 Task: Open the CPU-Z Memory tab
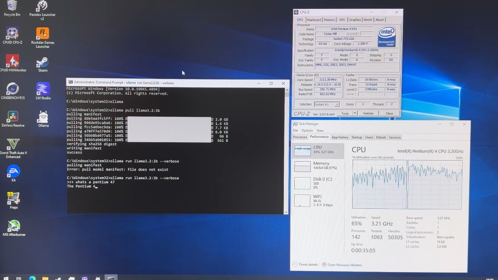point(329,20)
